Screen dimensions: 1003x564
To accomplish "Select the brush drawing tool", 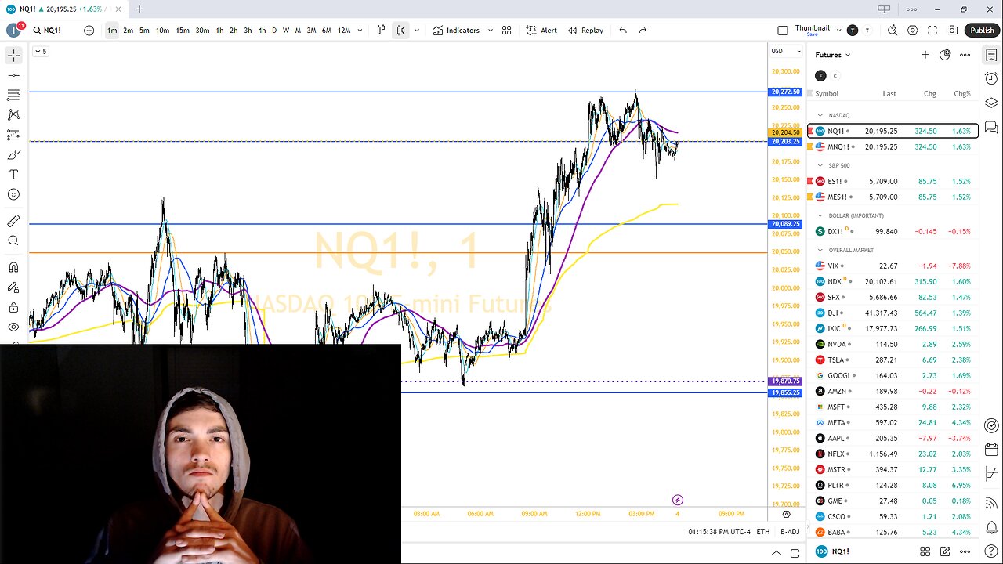I will pos(13,155).
